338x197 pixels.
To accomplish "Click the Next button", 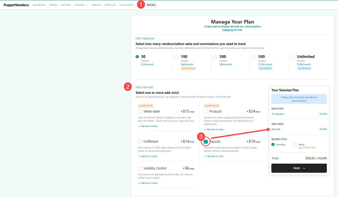I will pyautogui.click(x=299, y=168).
